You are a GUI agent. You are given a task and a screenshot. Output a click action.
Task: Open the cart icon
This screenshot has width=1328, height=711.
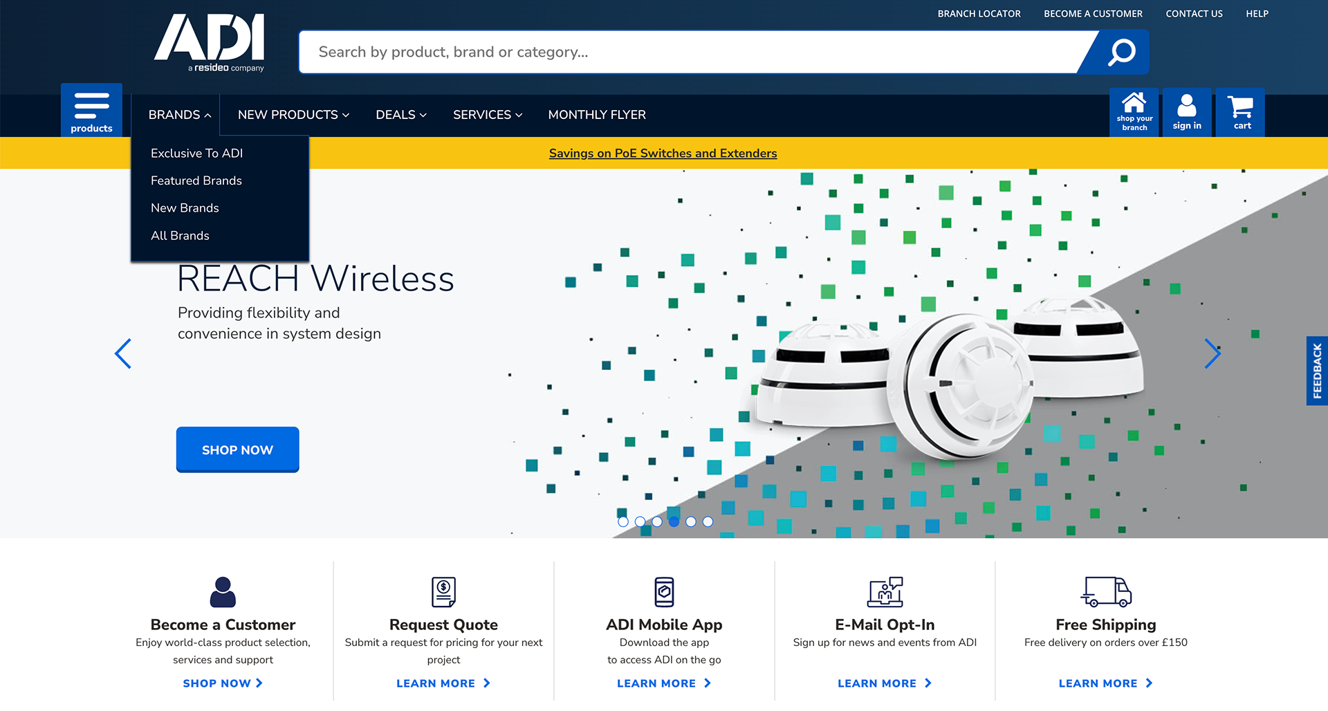(1240, 112)
